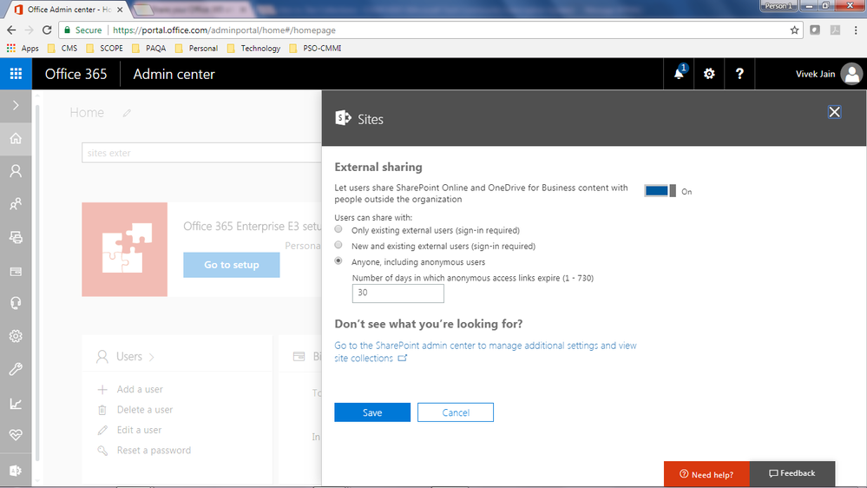Viewport: 867px width, 488px height.
Task: Click the Office 365 header title
Action: (76, 74)
